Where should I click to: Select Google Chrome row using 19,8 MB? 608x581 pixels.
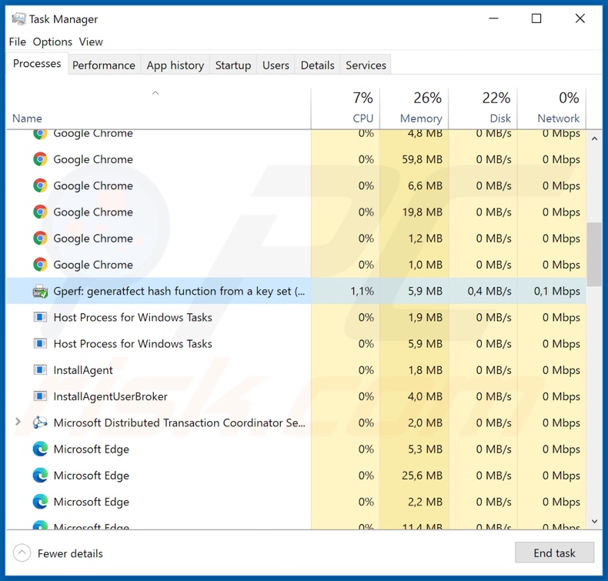(x=296, y=212)
